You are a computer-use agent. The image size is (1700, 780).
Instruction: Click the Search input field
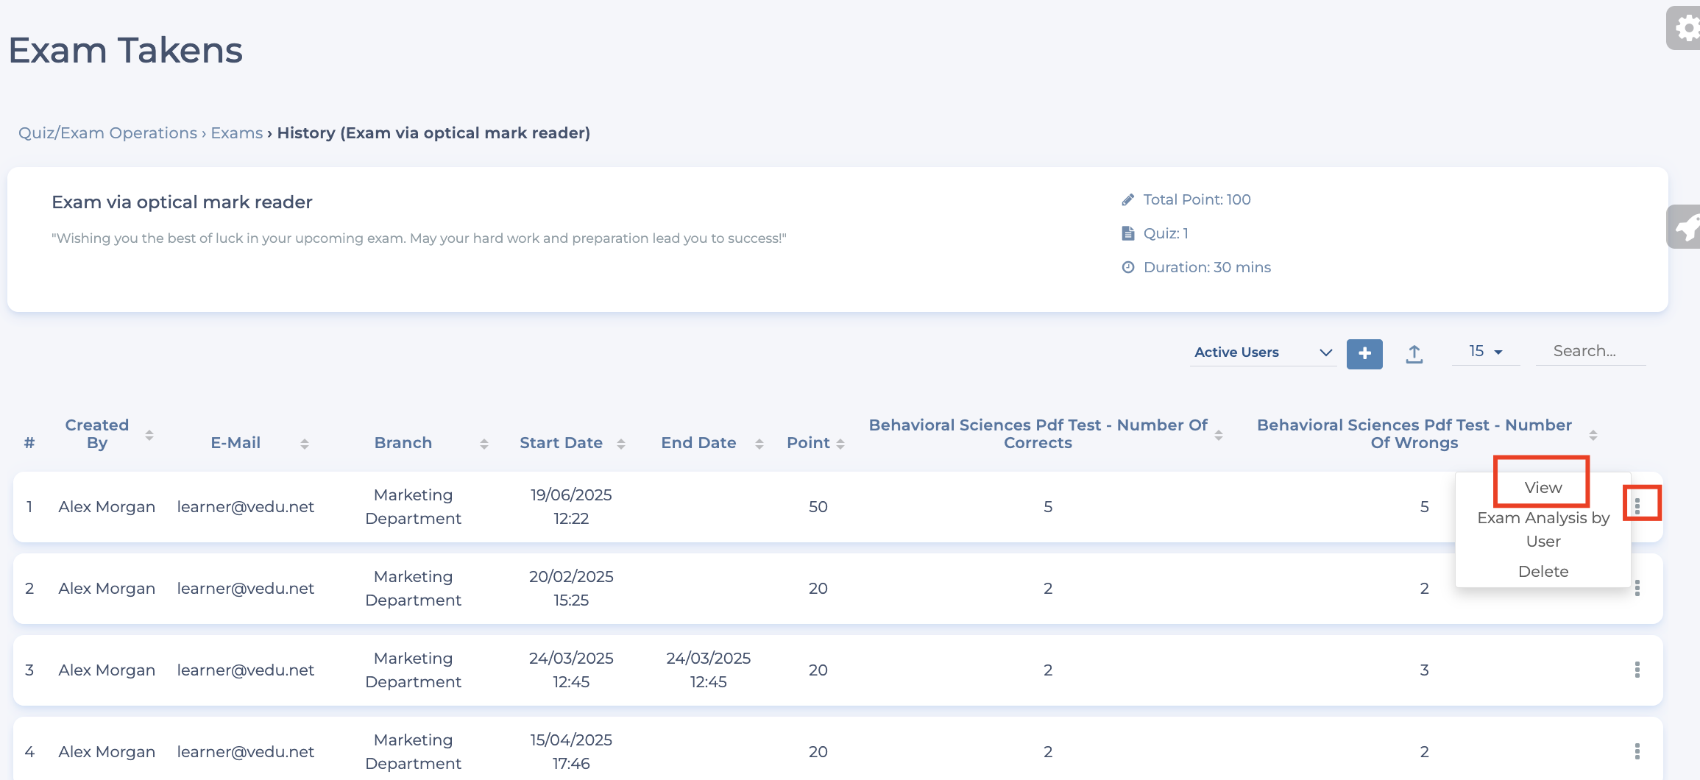click(x=1590, y=352)
